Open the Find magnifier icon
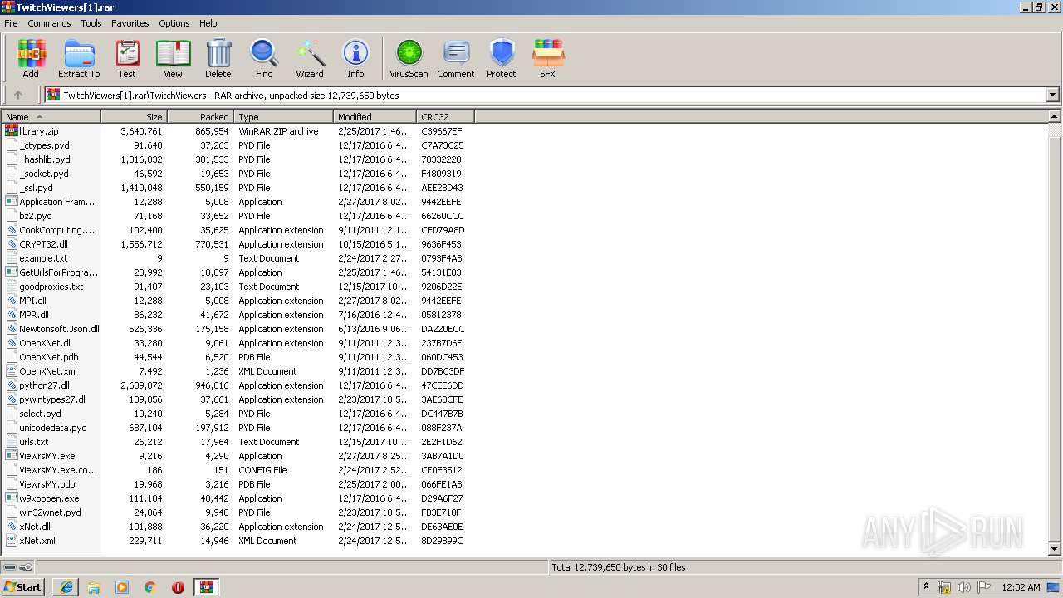This screenshot has width=1063, height=598. [264, 58]
